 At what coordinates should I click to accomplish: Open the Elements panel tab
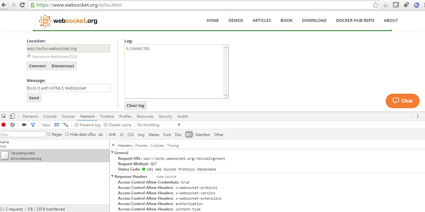[x=30, y=116]
